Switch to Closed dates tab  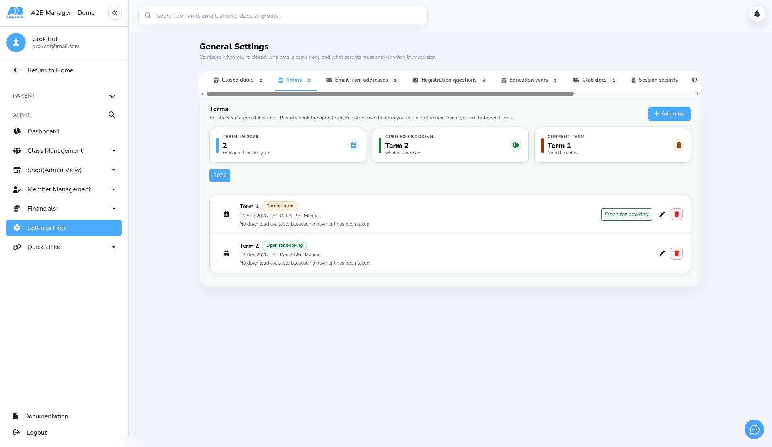click(x=238, y=80)
